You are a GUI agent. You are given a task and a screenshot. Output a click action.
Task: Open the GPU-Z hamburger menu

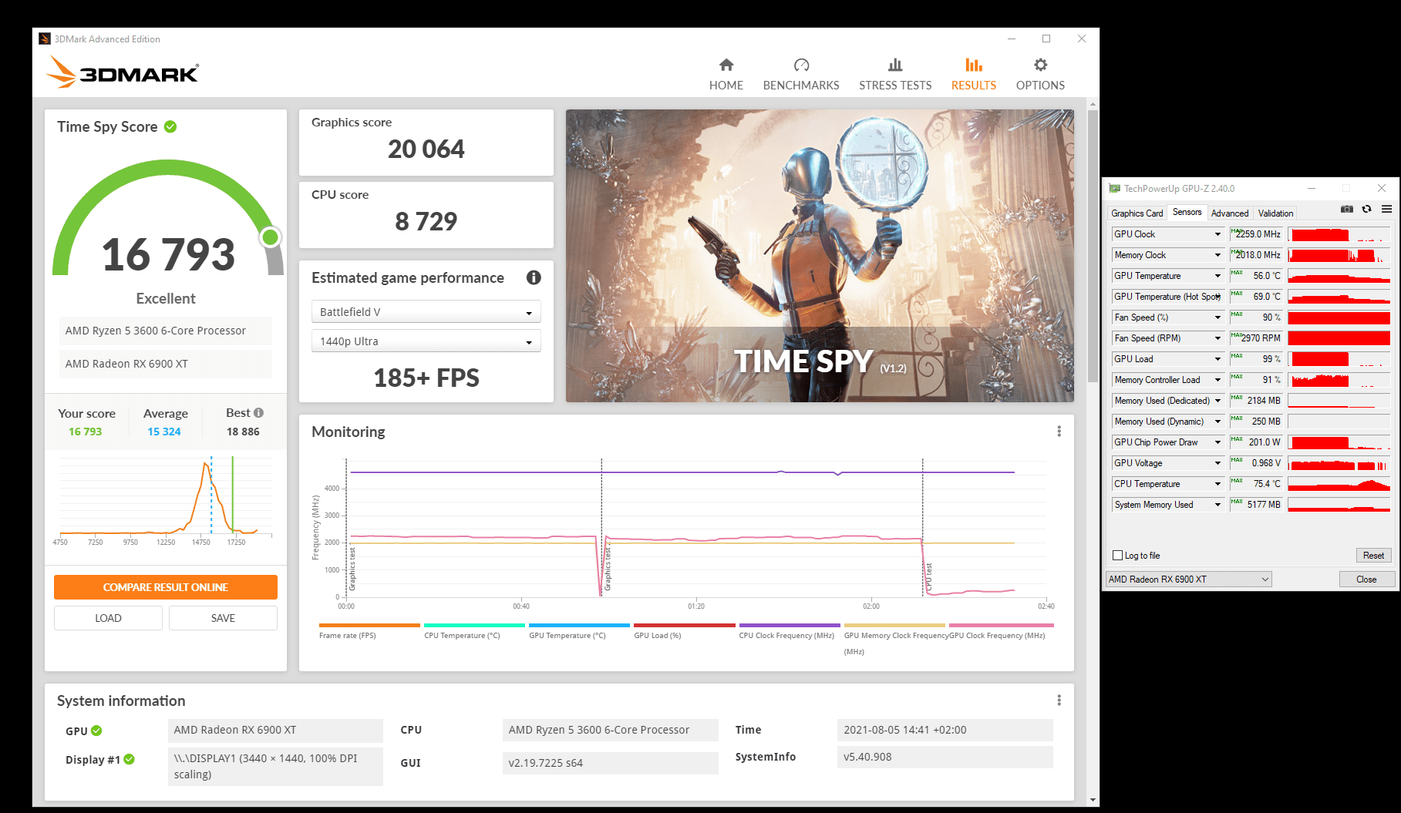(1386, 209)
